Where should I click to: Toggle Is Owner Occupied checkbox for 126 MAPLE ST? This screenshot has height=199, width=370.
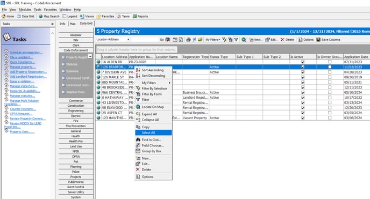330,77
